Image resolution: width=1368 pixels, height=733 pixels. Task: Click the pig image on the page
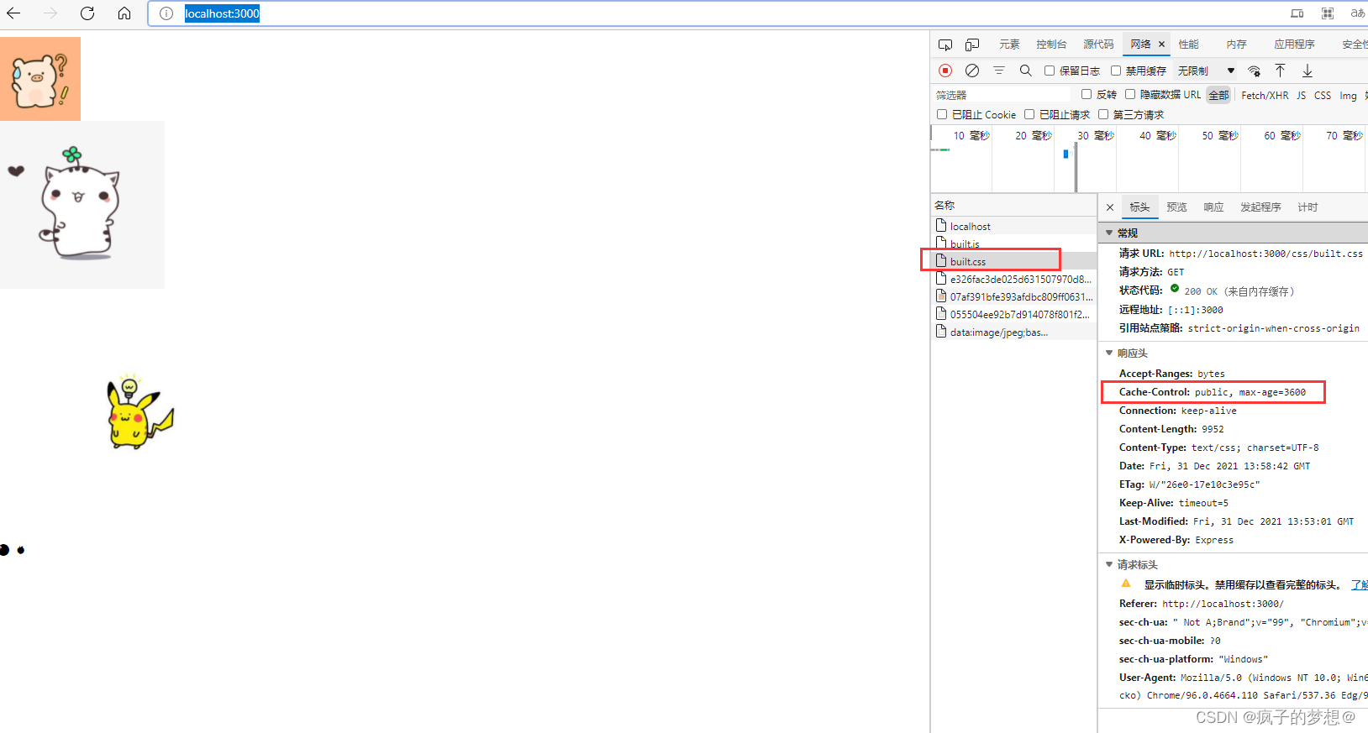tap(40, 79)
